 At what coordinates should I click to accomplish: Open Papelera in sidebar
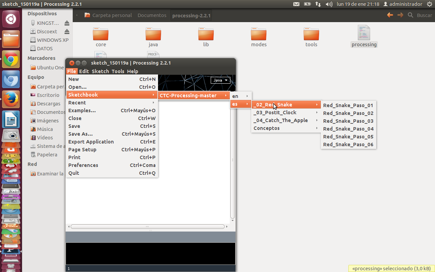click(44, 155)
